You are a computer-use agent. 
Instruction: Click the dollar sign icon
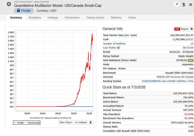pyautogui.click(x=184, y=5)
